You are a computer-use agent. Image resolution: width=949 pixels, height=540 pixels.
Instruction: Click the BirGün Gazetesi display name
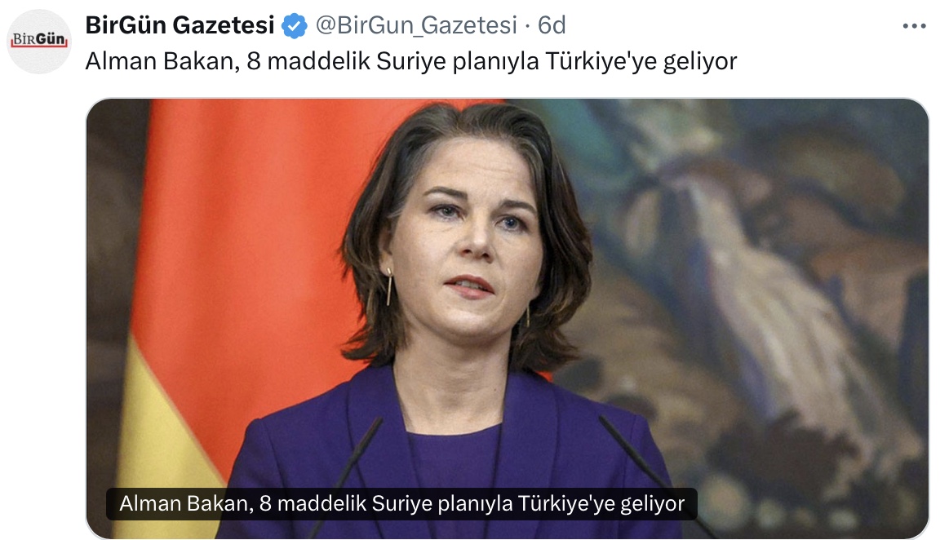(x=180, y=25)
